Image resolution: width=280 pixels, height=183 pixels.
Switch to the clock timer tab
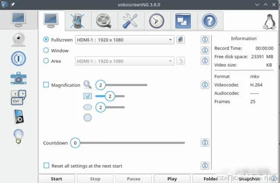pyautogui.click(x=157, y=21)
